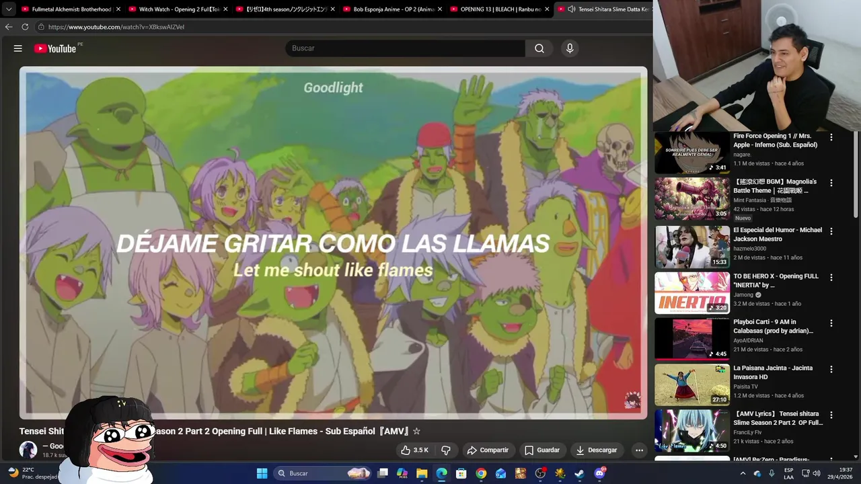The width and height of the screenshot is (861, 484).
Task: Visit Mint Fantasia channel
Action: 762,200
